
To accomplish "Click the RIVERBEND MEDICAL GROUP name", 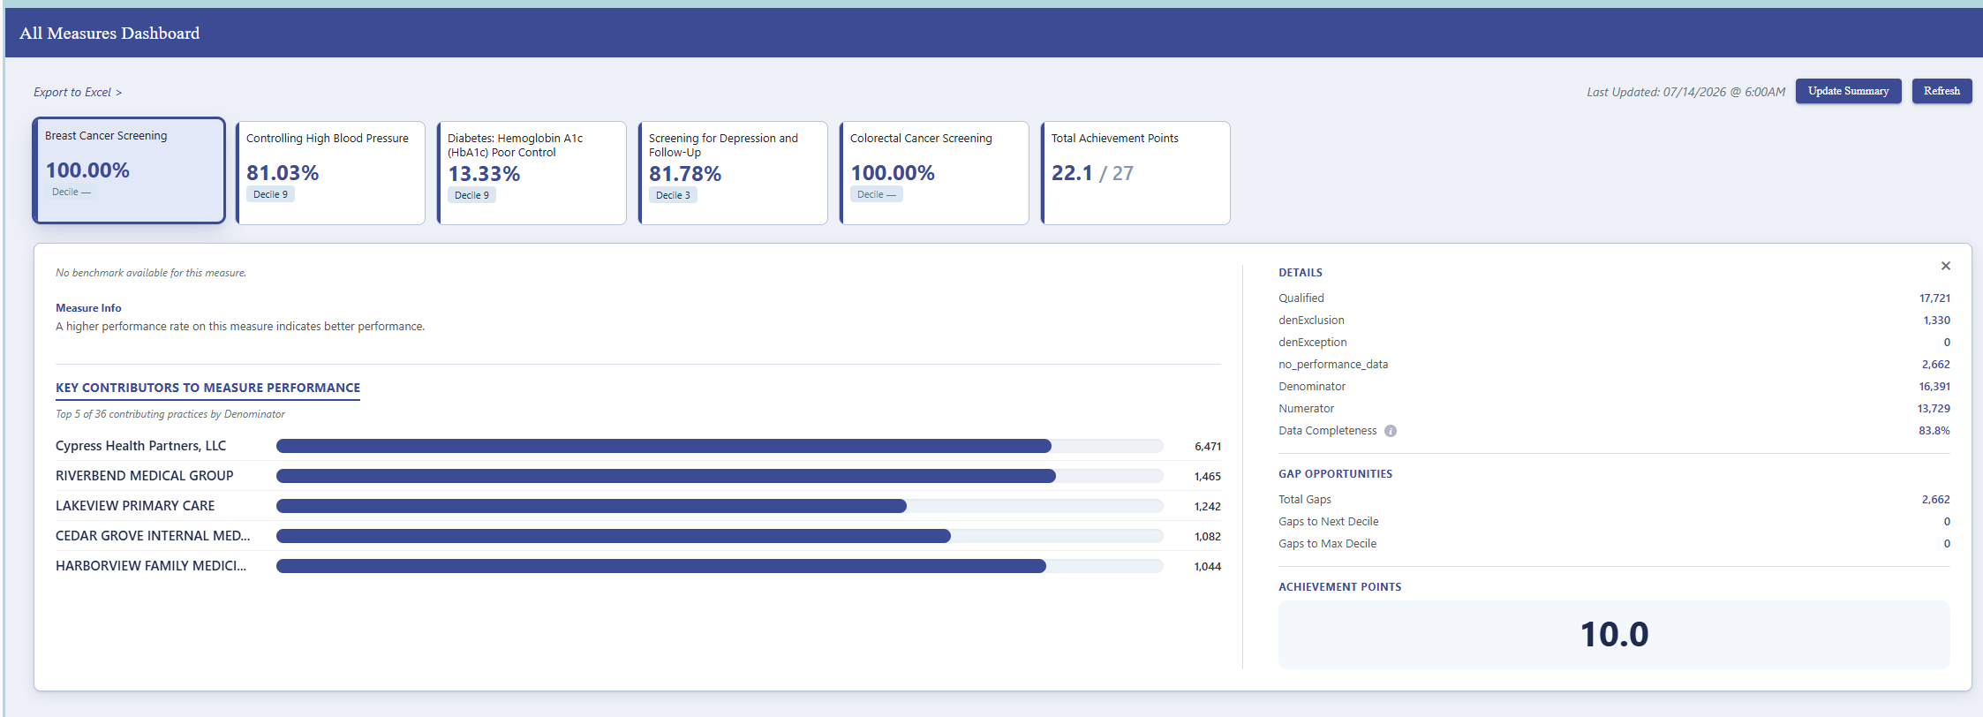I will click(145, 476).
